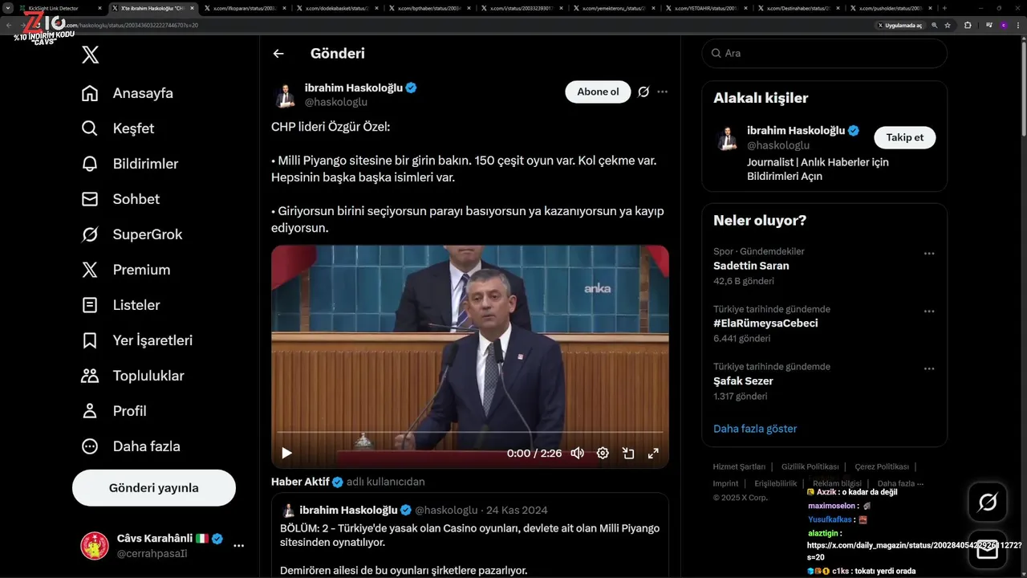1027x578 pixels.
Task: Mute the video volume icon
Action: click(x=577, y=453)
